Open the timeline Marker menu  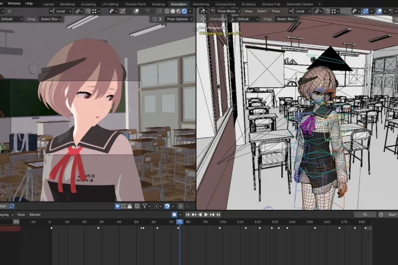click(x=35, y=215)
